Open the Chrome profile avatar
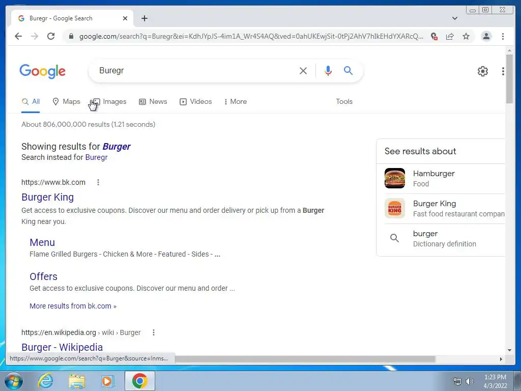This screenshot has width=521, height=391. tap(486, 36)
